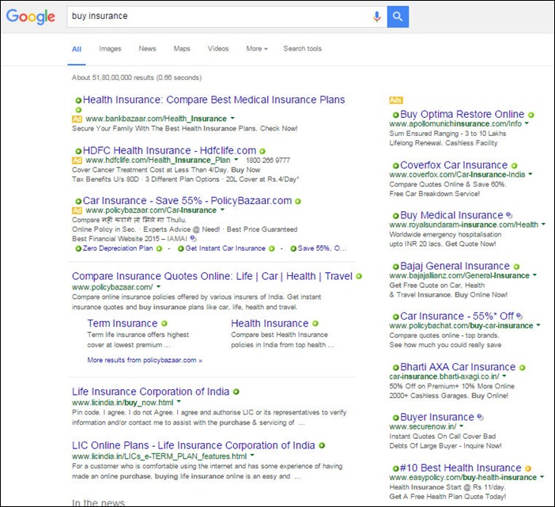Click the microphone voice search icon

tap(377, 16)
